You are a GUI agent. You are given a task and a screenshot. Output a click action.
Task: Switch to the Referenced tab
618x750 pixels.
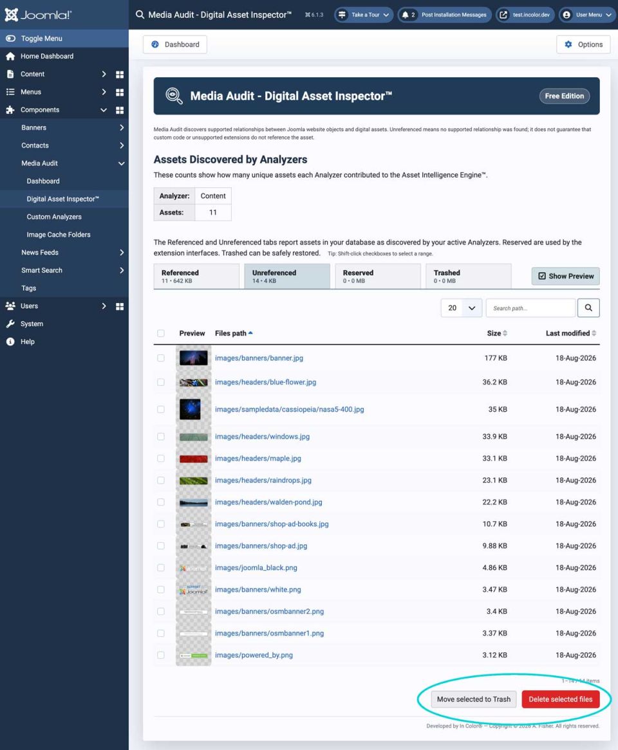click(196, 276)
